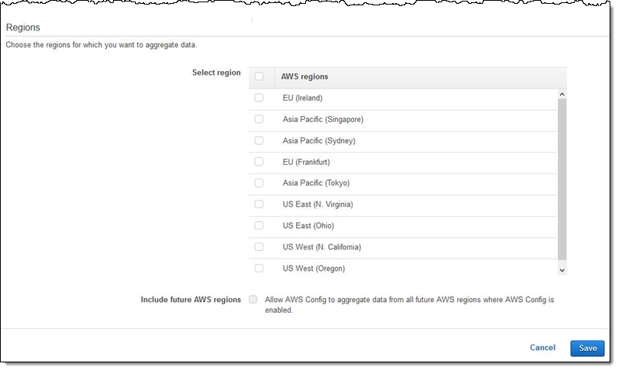Check the Asia Pacific (Tokyo) region

[x=259, y=183]
